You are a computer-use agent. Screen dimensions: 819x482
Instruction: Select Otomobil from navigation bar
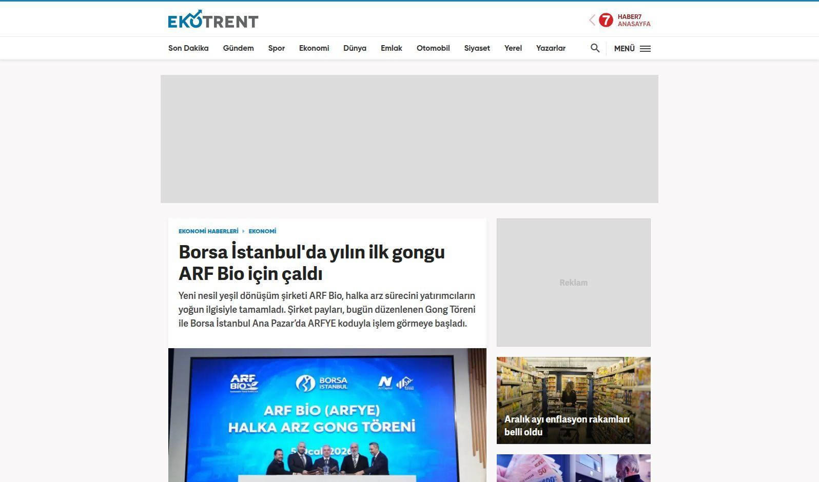[433, 48]
